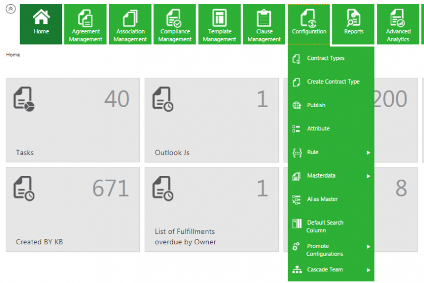Select the Publish menu option
Viewport: 424px width, 283px height.
click(316, 105)
